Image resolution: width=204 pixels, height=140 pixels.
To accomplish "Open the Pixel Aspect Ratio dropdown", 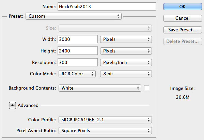I will pyautogui.click(x=105, y=130).
